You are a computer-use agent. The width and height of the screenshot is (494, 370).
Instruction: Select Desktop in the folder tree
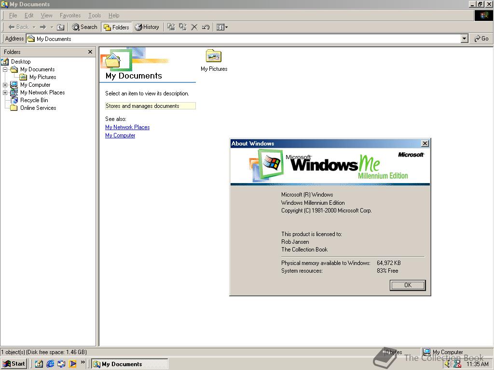point(21,62)
